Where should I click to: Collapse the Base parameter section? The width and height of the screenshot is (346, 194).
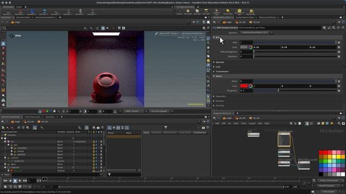pos(214,37)
